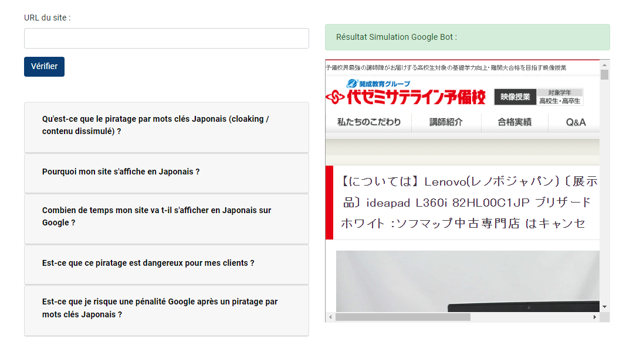Expand 'Pourquoi mon site s'affiche en Japonais ?'
The width and height of the screenshot is (633, 346).
167,173
